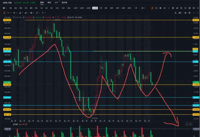
Task: Select the 3小时 timeframe
Action: coord(89,8)
